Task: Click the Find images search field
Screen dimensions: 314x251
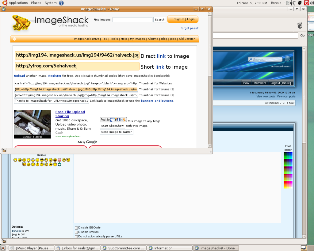Action: pos(132,20)
